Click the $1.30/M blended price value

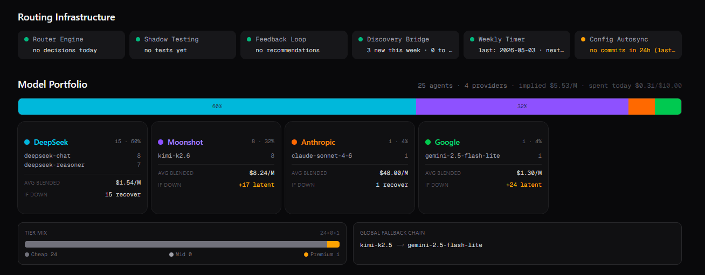click(x=529, y=173)
